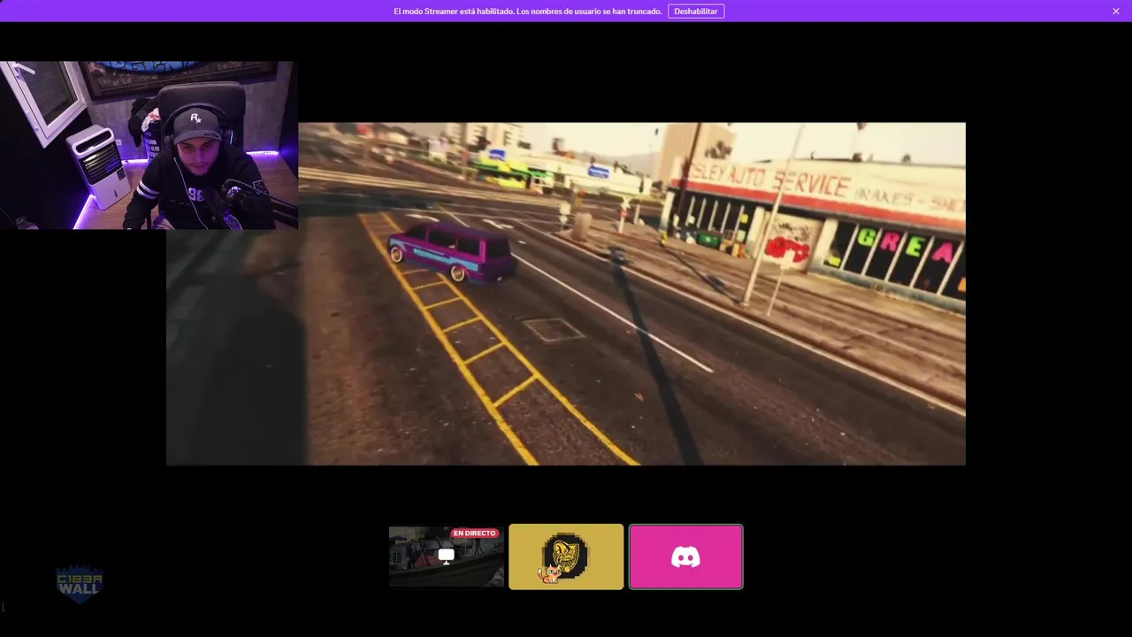This screenshot has height=637, width=1132.
Task: Click the EN DIRECTO live badge
Action: (x=475, y=533)
